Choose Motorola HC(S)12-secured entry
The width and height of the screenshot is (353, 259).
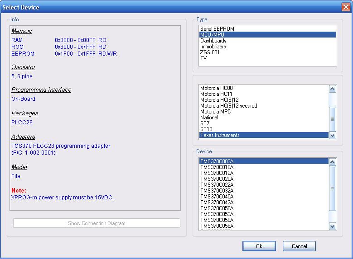(x=228, y=106)
